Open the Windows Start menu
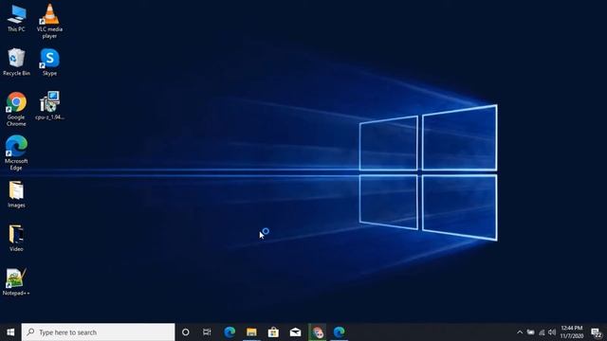607x341 pixels. click(x=10, y=332)
